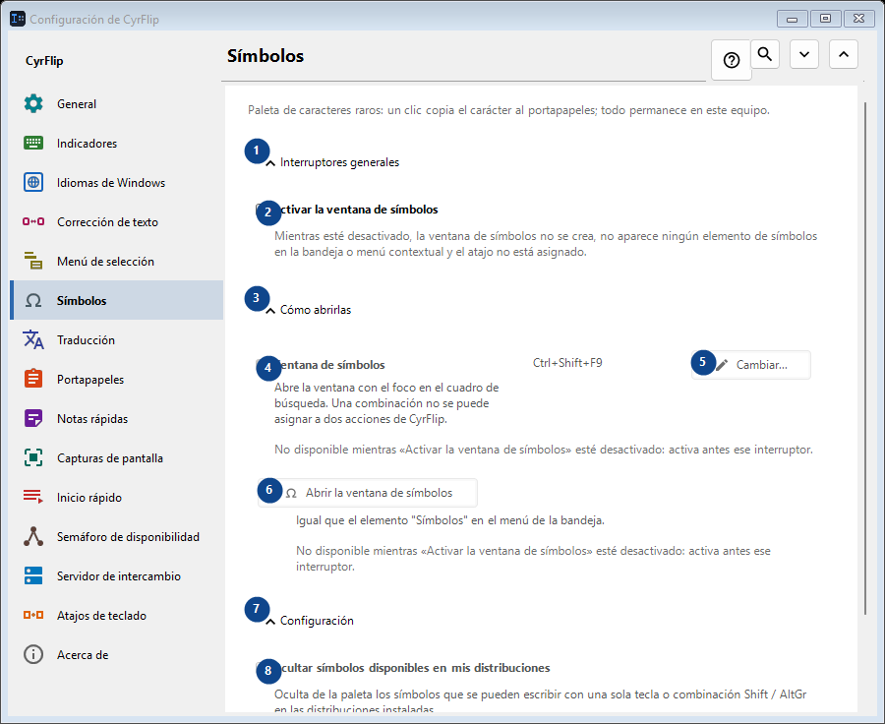This screenshot has height=724, width=885.
Task: Open the Indicadores settings page
Action: (x=117, y=143)
